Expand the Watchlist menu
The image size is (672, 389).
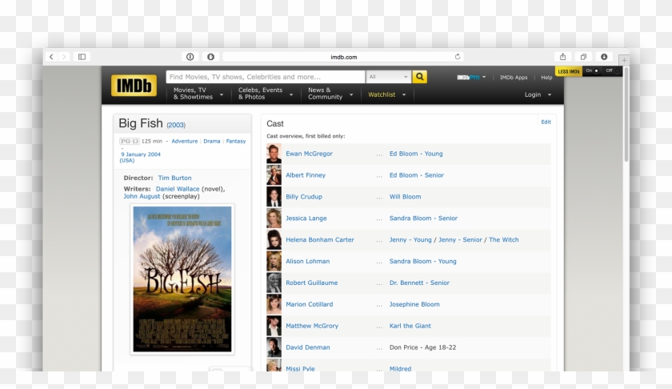click(386, 94)
